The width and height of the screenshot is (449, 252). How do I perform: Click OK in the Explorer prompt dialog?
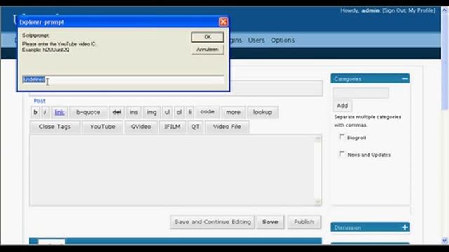[x=208, y=37]
